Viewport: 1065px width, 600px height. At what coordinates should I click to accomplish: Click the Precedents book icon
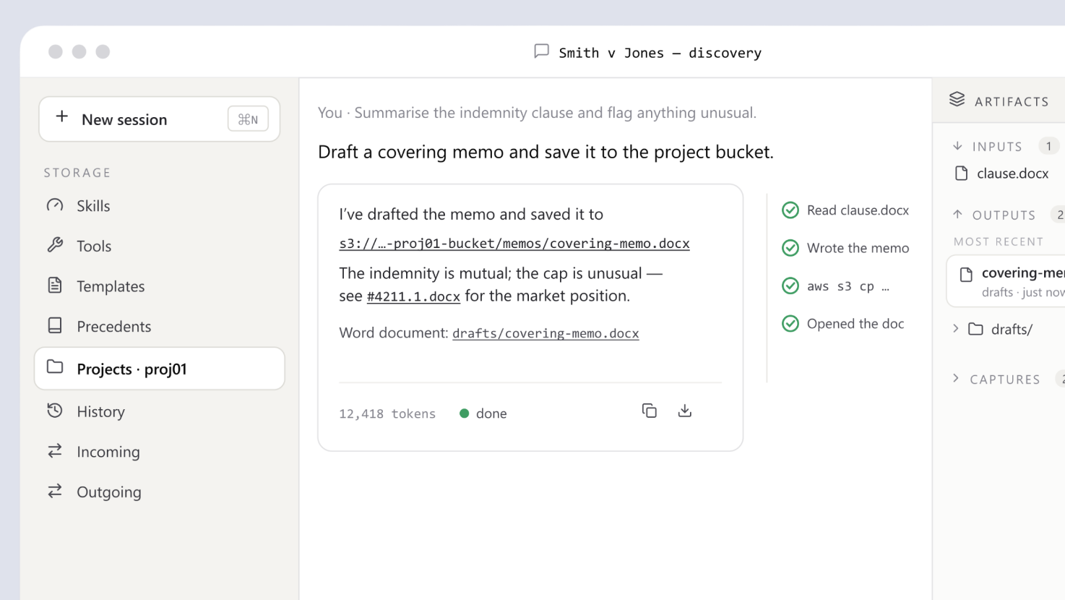tap(55, 325)
